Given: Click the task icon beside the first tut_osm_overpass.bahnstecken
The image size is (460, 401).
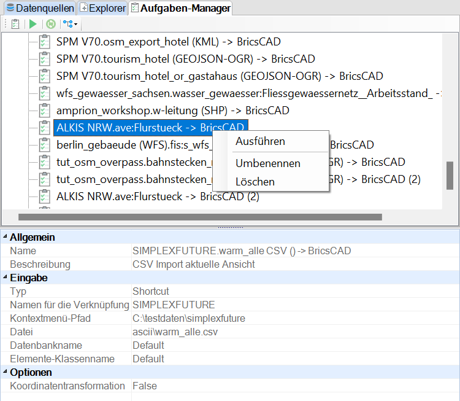Looking at the screenshot, I should 45,162.
